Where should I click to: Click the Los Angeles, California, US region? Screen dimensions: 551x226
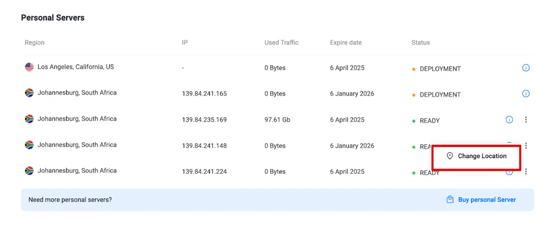[x=75, y=67]
